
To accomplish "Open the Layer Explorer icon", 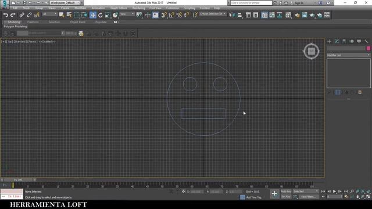I will (256, 15).
